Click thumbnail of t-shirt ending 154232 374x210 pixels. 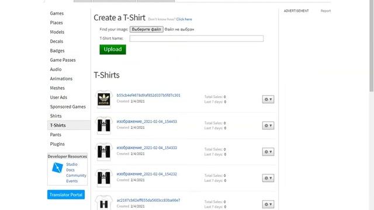tap(104, 178)
